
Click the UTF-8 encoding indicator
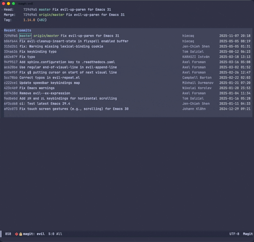click(234, 234)
